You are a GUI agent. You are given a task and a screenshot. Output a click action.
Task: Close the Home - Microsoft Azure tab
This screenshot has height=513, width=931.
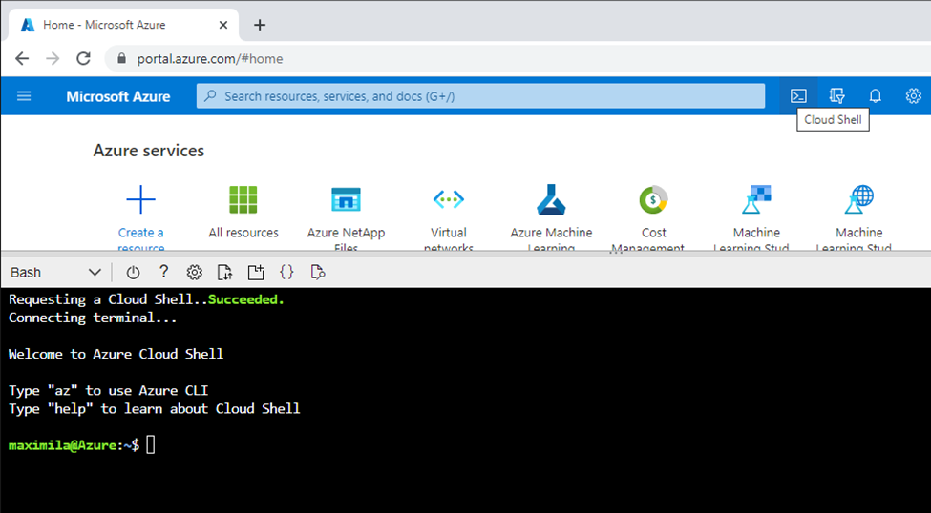tap(223, 25)
